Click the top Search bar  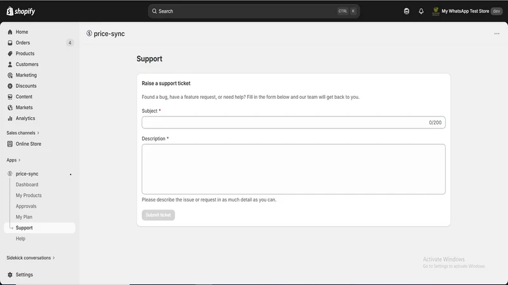coord(253,11)
